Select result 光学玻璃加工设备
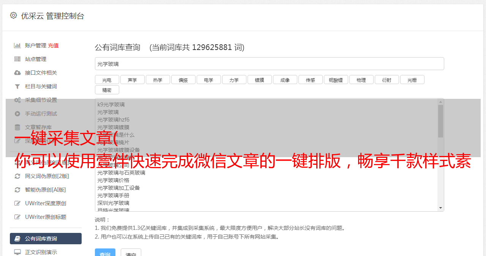Viewport: 486px width, 256px height. pos(118,188)
